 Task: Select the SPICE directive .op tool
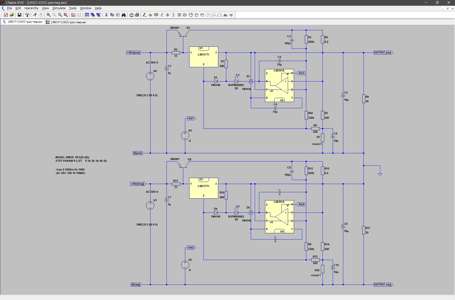click(231, 15)
